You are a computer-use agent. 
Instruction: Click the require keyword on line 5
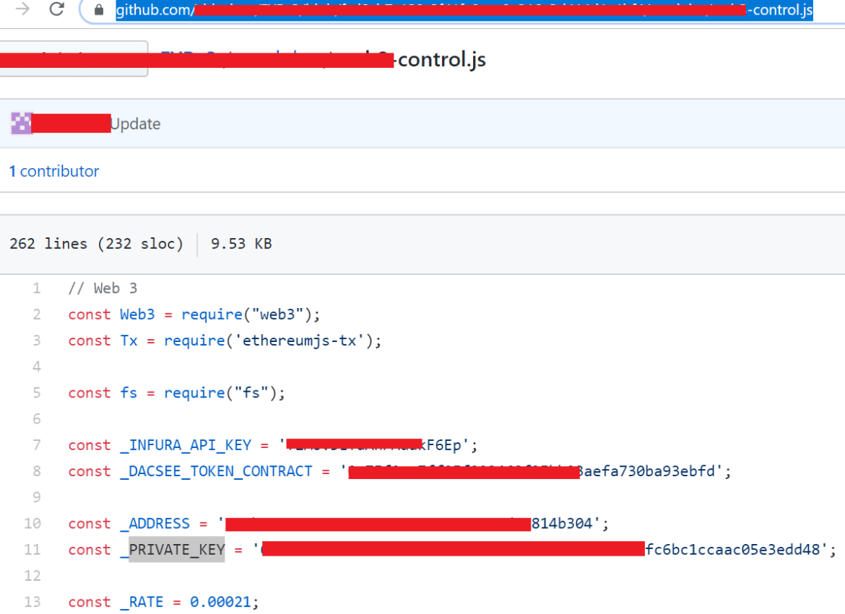point(194,392)
